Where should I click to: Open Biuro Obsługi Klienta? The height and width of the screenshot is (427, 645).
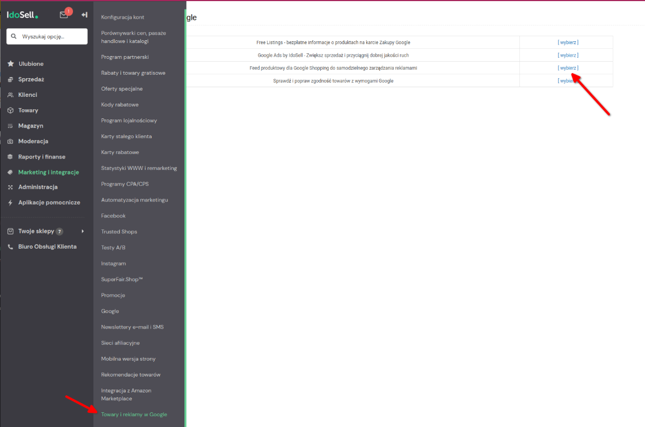[x=48, y=247]
